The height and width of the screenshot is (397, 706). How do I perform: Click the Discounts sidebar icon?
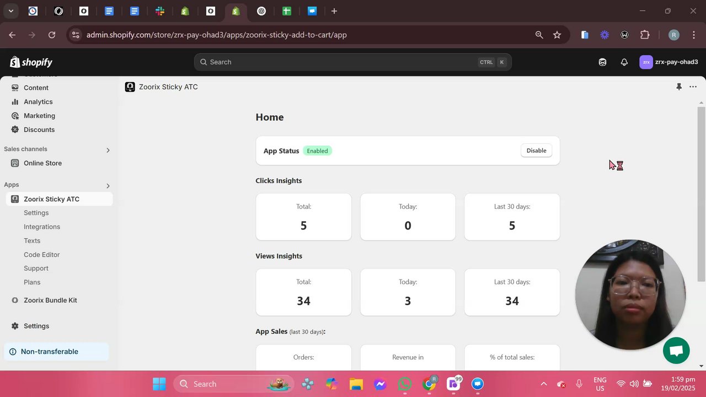[15, 130]
